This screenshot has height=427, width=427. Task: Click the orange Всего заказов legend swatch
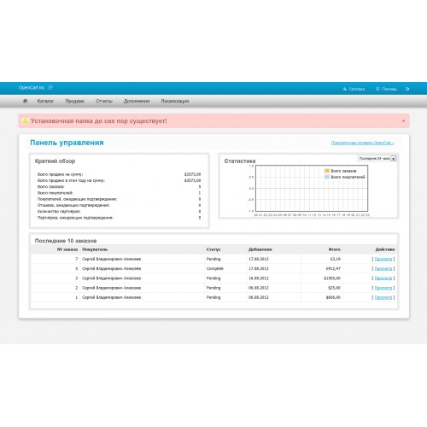click(x=327, y=171)
